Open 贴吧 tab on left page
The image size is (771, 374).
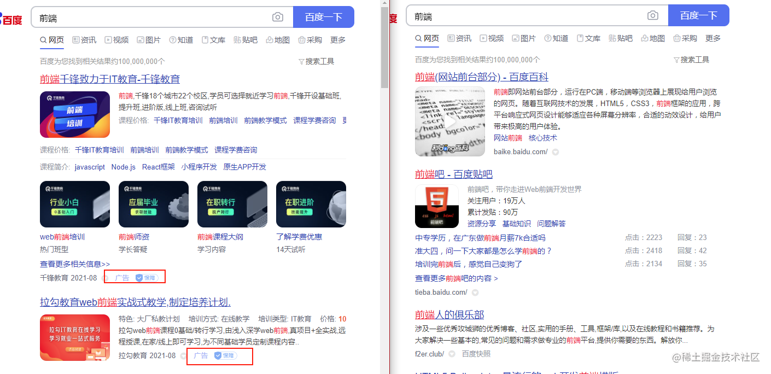coord(246,40)
